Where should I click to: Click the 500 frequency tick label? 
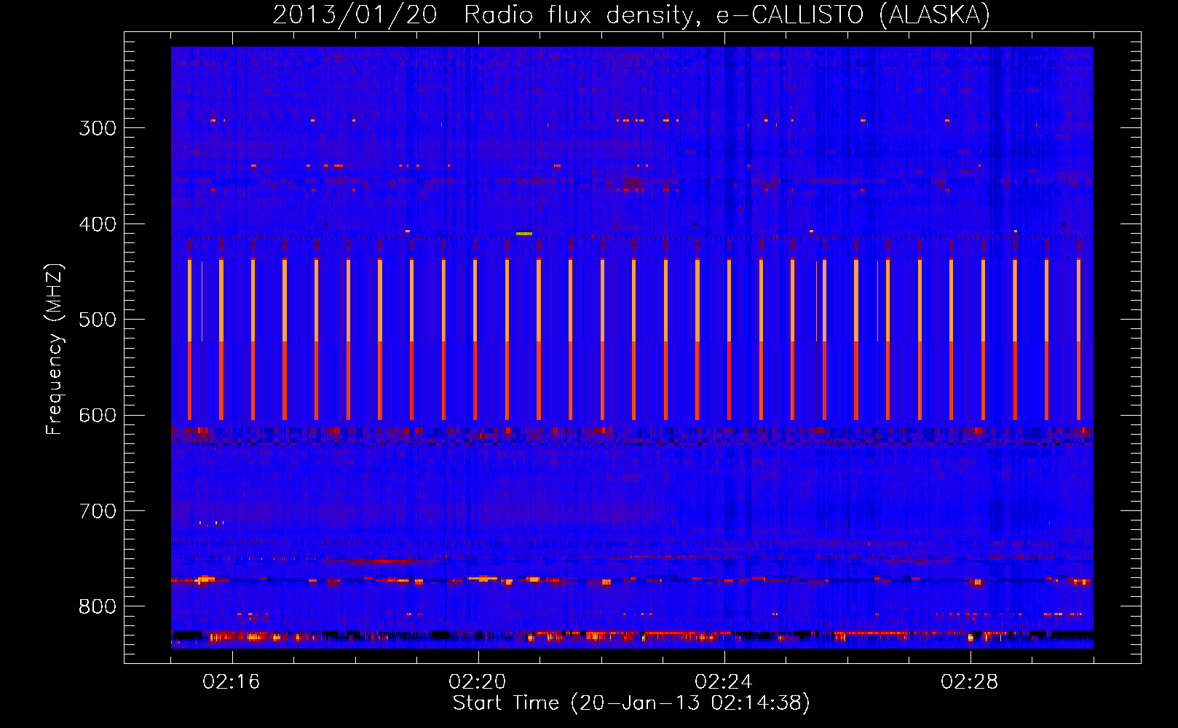98,320
